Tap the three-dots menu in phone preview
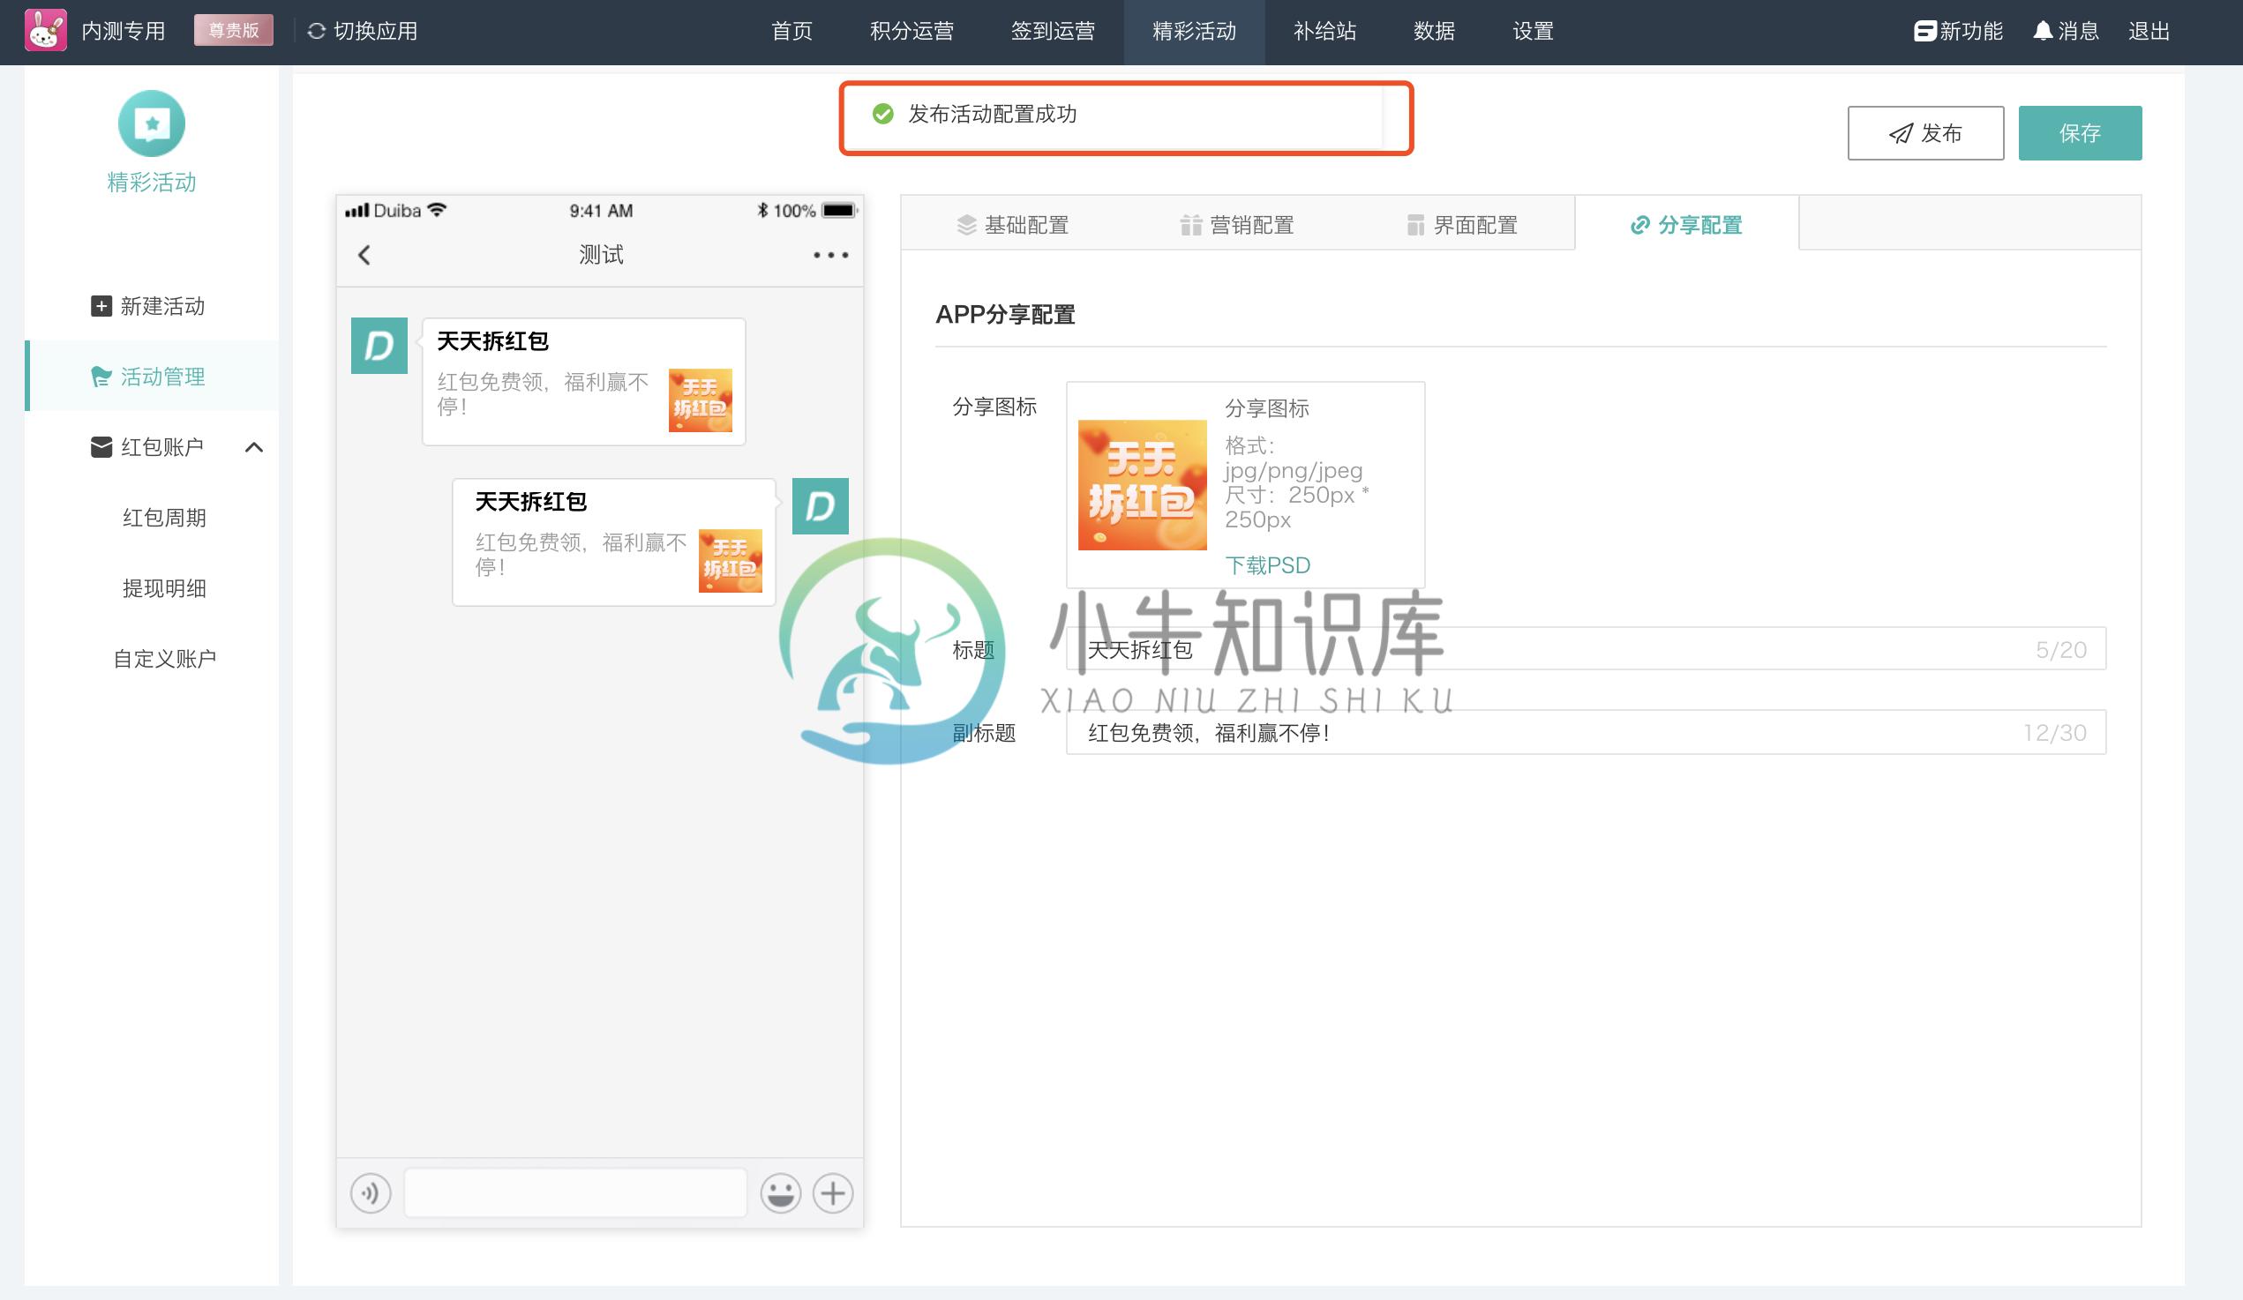The height and width of the screenshot is (1300, 2243). (x=830, y=256)
